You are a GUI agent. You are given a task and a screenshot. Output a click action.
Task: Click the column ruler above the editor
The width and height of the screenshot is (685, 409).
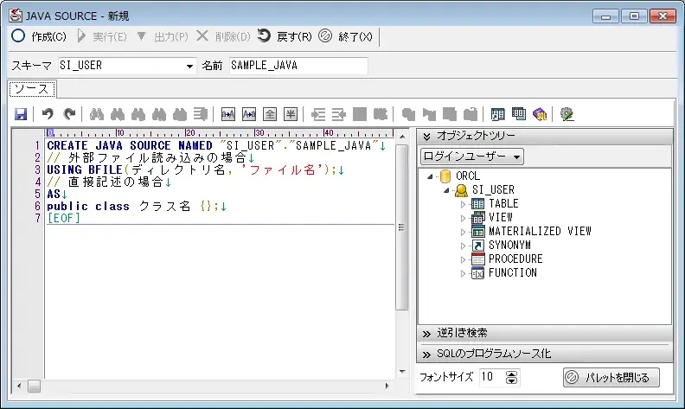point(220,133)
